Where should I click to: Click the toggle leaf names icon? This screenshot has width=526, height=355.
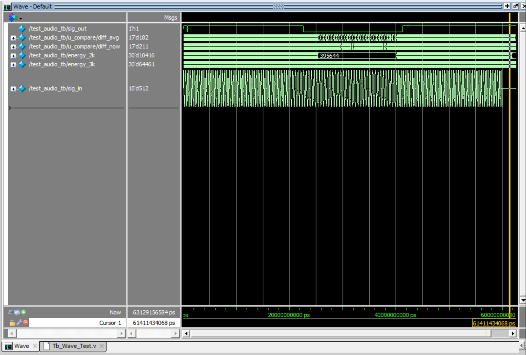tap(10, 312)
